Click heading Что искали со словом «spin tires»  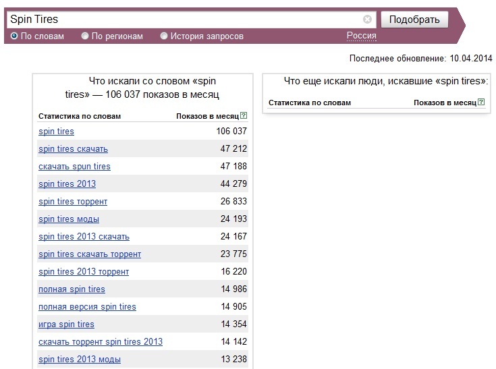pyautogui.click(x=142, y=88)
